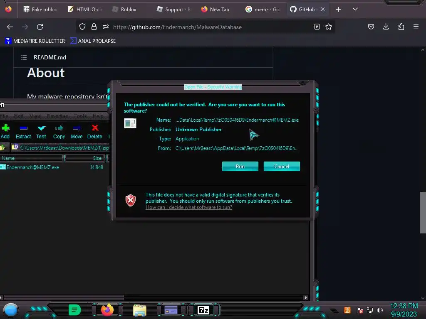The width and height of the screenshot is (426, 319).
Task: Click the network tray icon
Action: pos(370,310)
